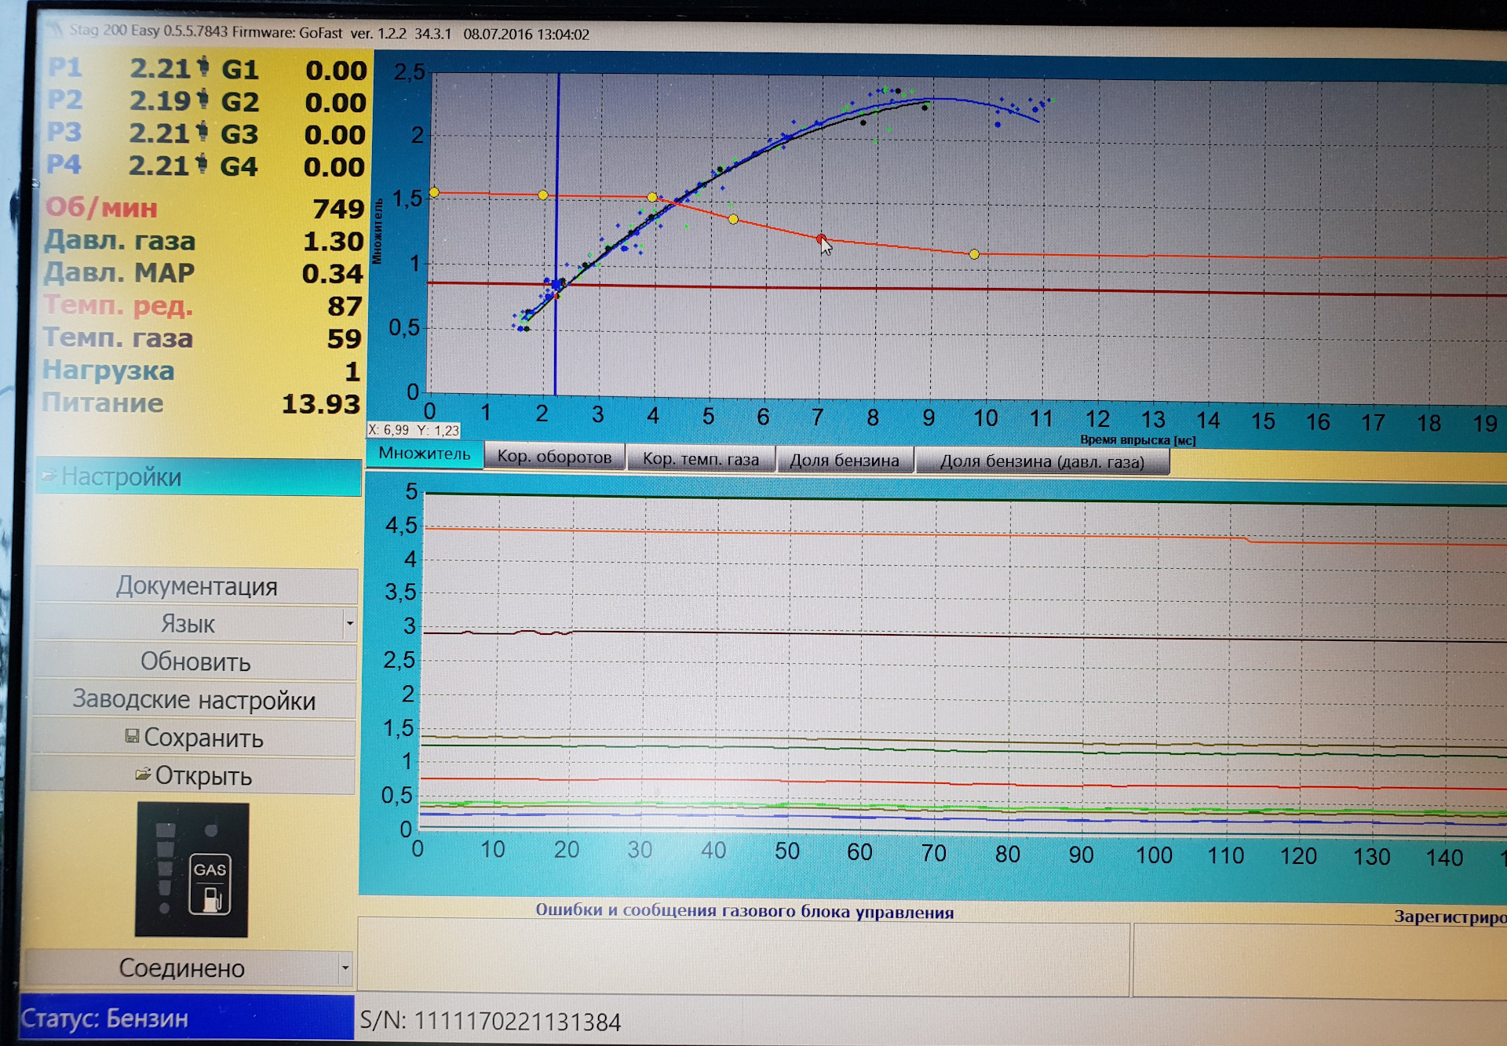Select the yellow multiplier point near 5.5 ms
The image size is (1507, 1046).
click(x=733, y=219)
